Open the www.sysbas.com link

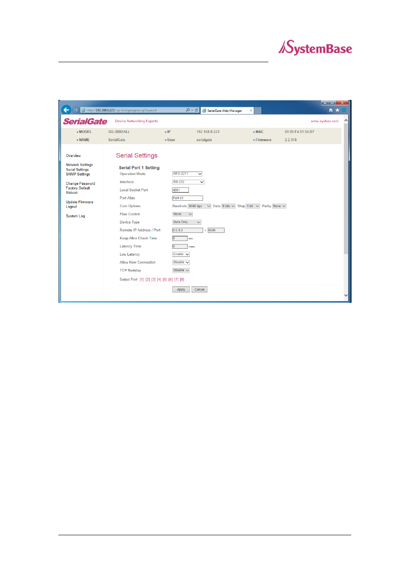point(325,121)
